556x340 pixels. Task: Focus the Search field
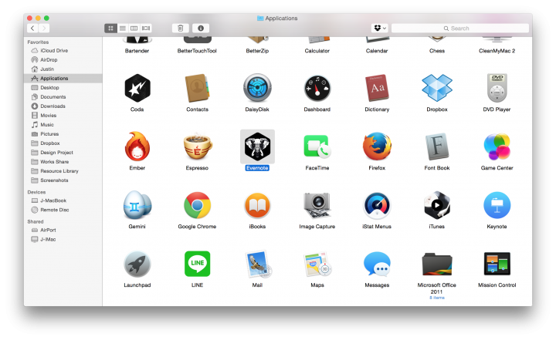460,28
